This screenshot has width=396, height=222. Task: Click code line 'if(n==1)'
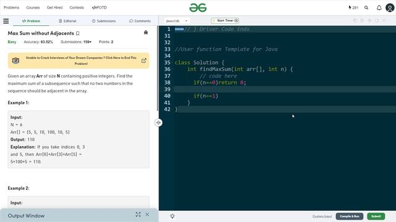tap(205, 96)
